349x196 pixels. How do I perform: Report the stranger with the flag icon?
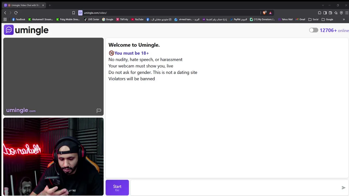pos(99,111)
